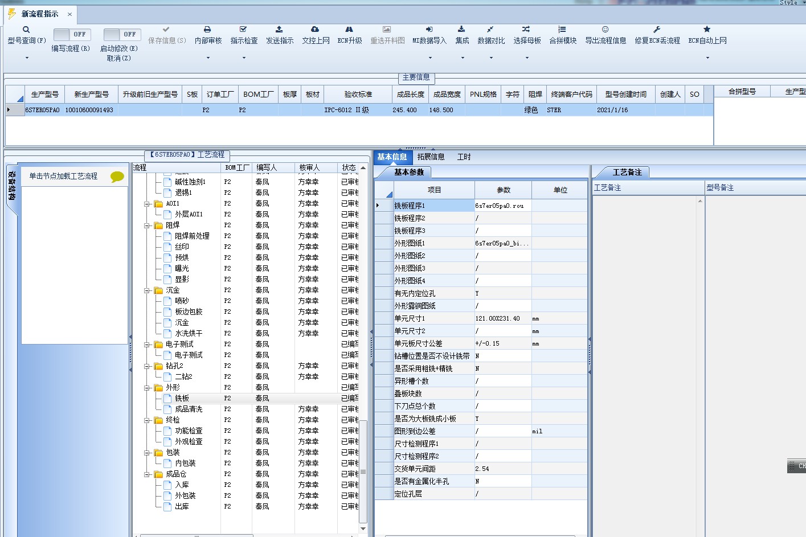Collapse the 终检 tree node
806x537 pixels.
tap(147, 420)
